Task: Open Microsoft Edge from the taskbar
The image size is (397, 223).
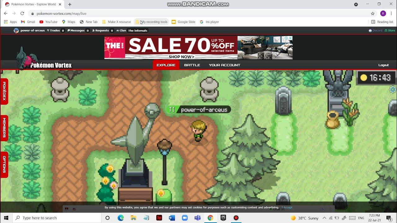Action: point(121,218)
